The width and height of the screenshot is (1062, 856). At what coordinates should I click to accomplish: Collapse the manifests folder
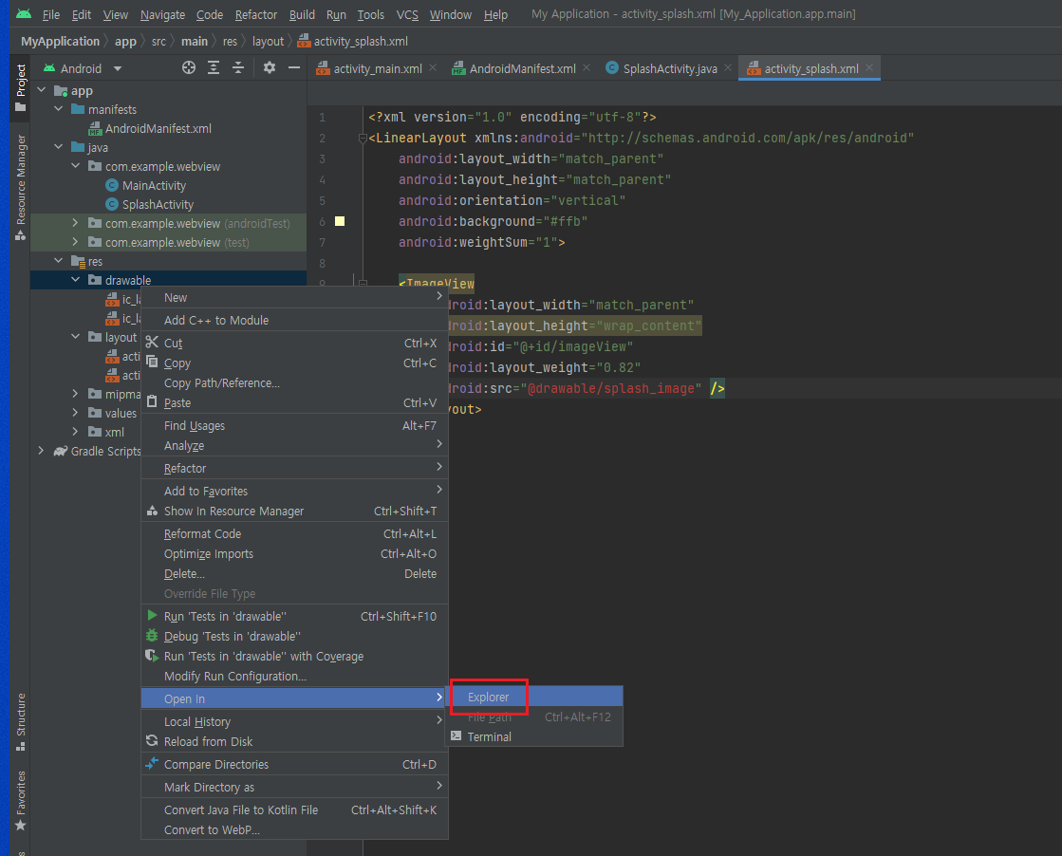[58, 108]
